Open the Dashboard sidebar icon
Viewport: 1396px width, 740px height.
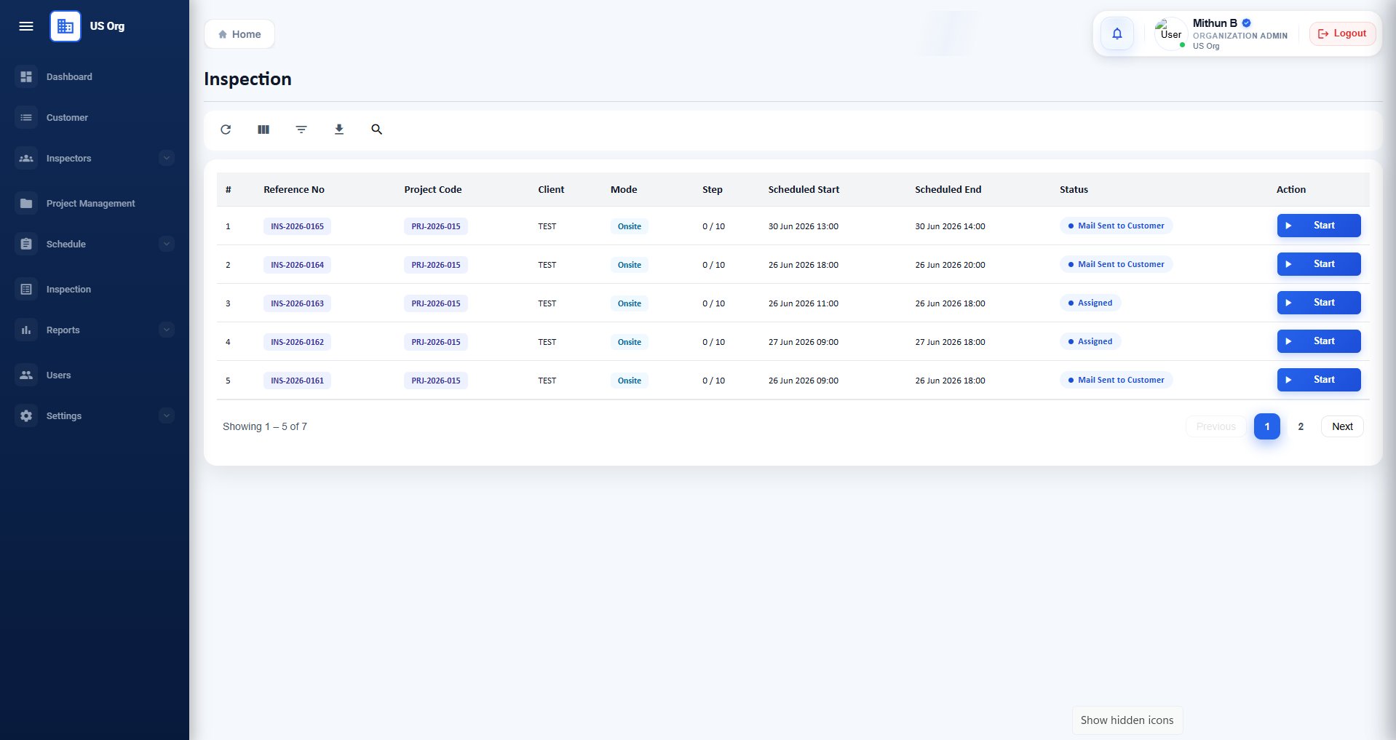point(26,76)
